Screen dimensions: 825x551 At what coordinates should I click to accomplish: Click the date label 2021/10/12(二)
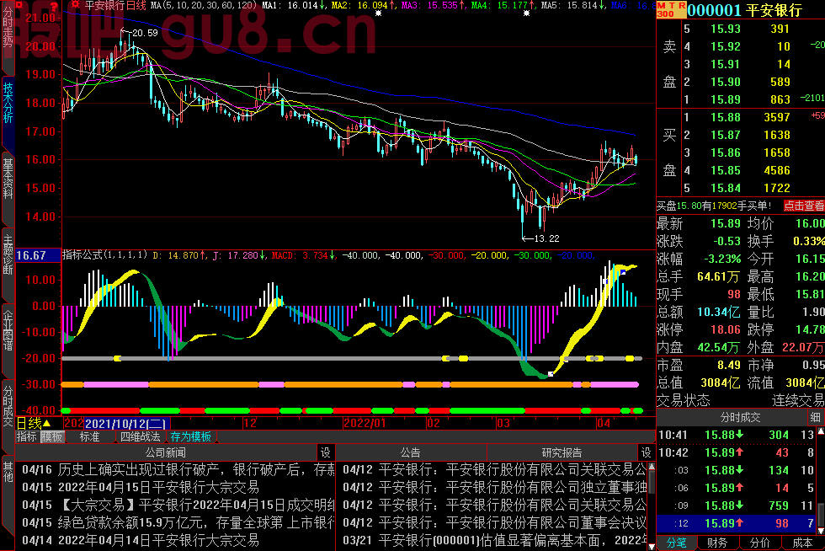(x=126, y=424)
